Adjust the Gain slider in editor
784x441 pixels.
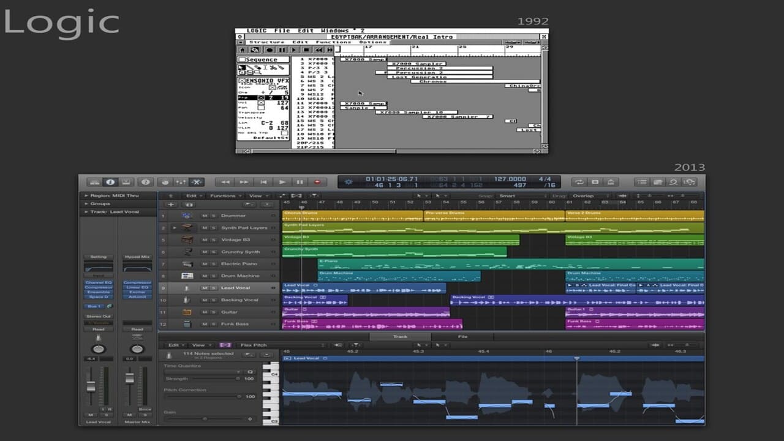pos(205,419)
